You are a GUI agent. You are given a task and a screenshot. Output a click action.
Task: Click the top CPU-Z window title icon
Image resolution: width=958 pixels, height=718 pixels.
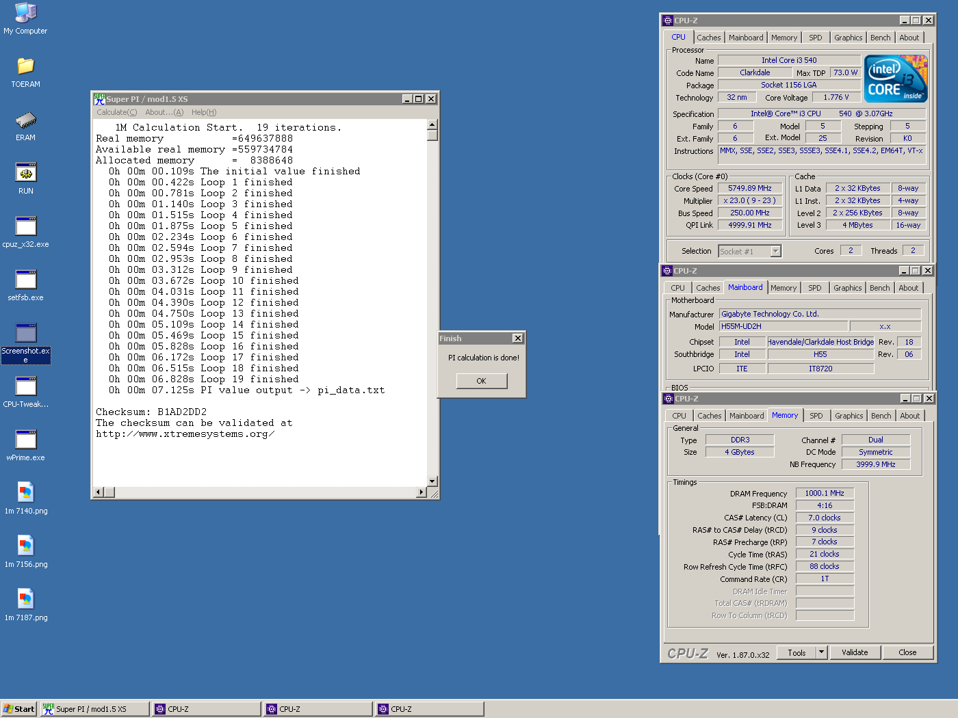click(668, 21)
